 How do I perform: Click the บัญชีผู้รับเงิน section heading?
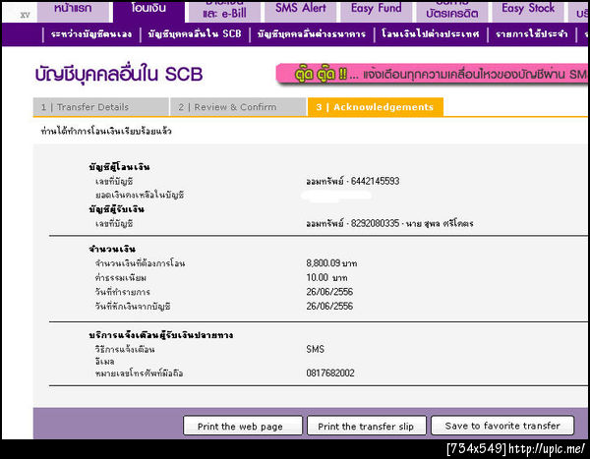(x=117, y=209)
